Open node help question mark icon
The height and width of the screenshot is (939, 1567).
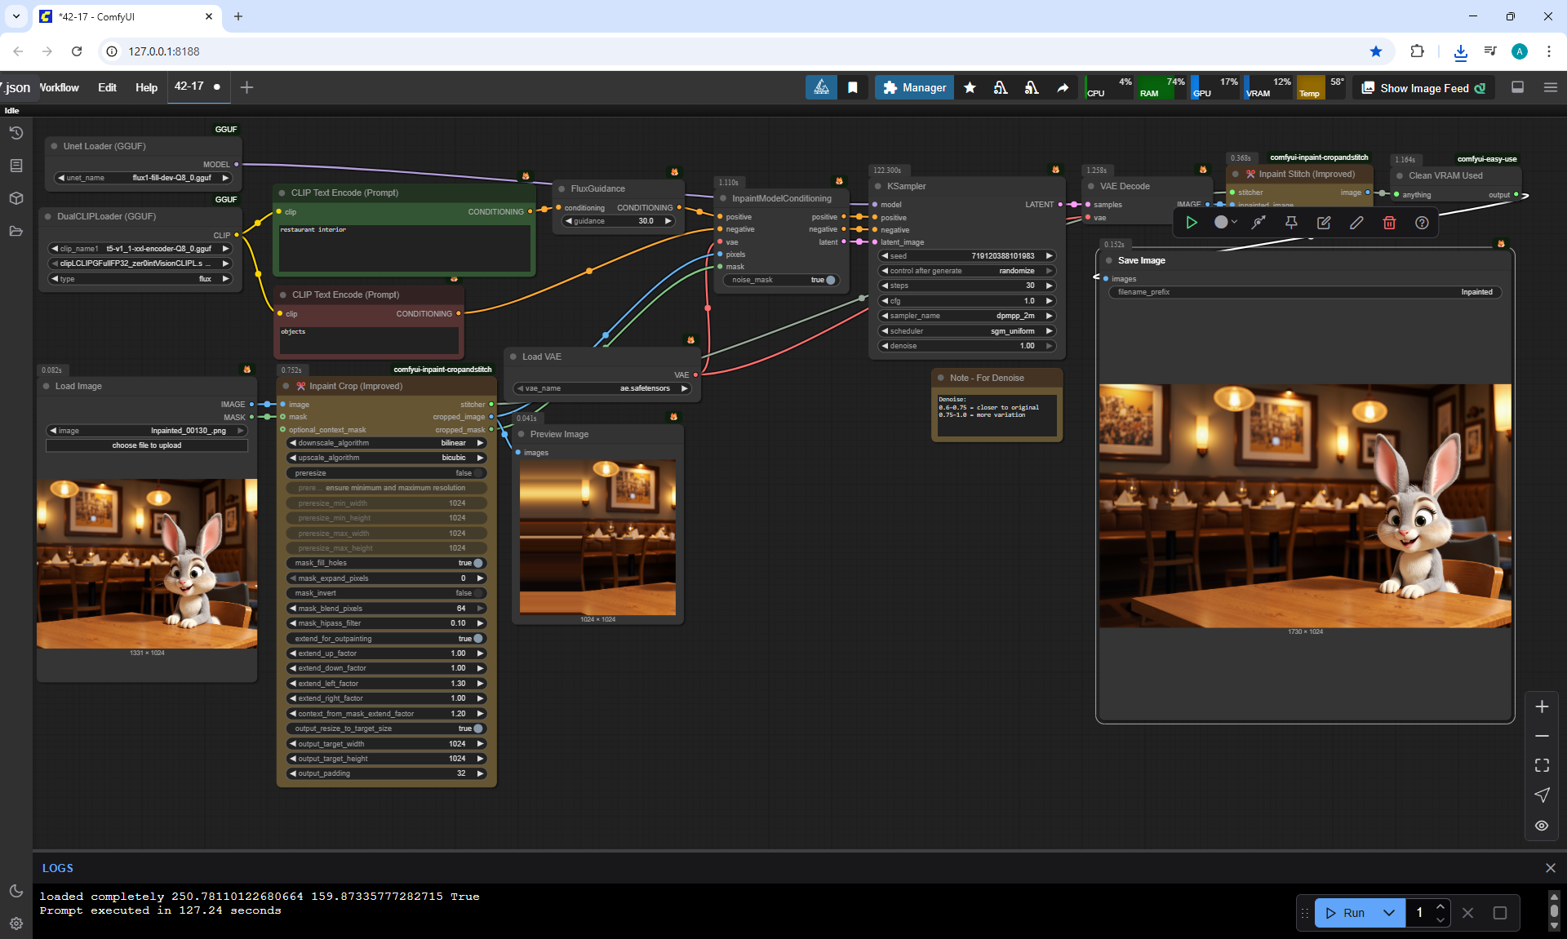(1422, 223)
